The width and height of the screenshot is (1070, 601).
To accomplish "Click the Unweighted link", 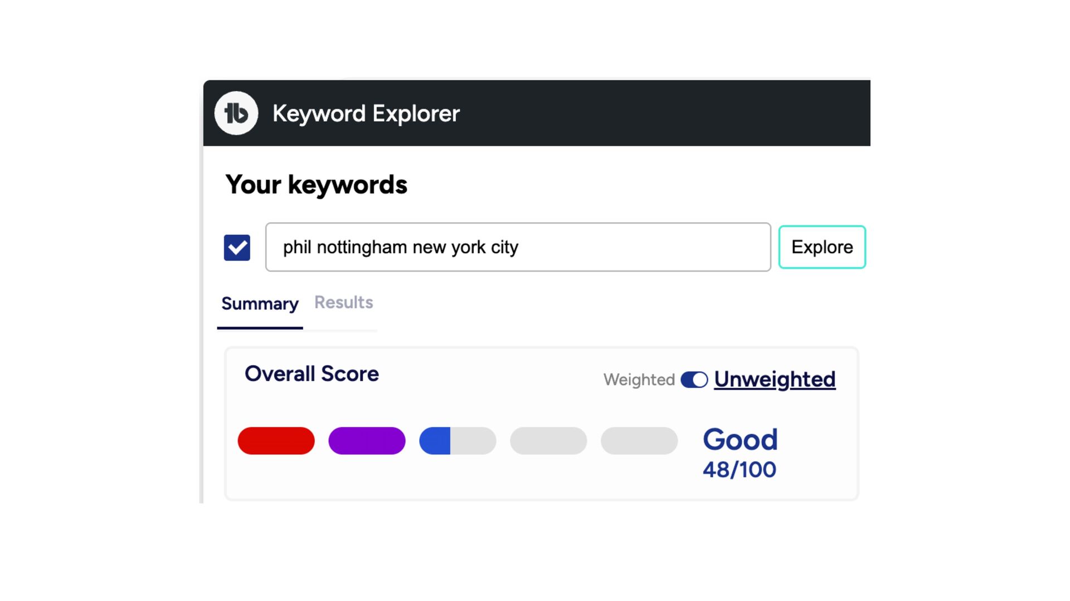I will coord(774,380).
